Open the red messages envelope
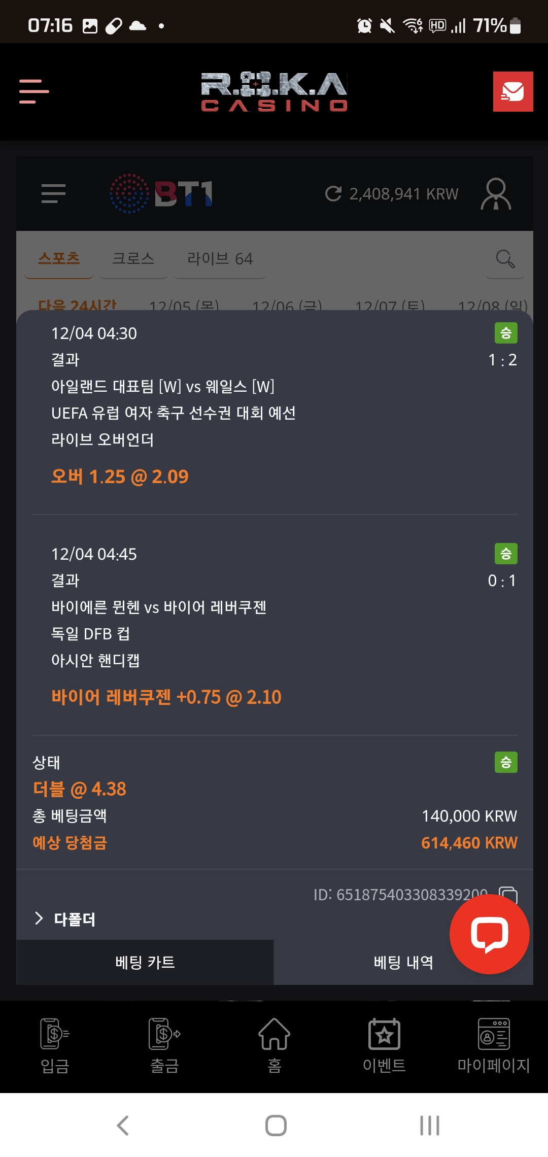548x1157 pixels. point(512,91)
